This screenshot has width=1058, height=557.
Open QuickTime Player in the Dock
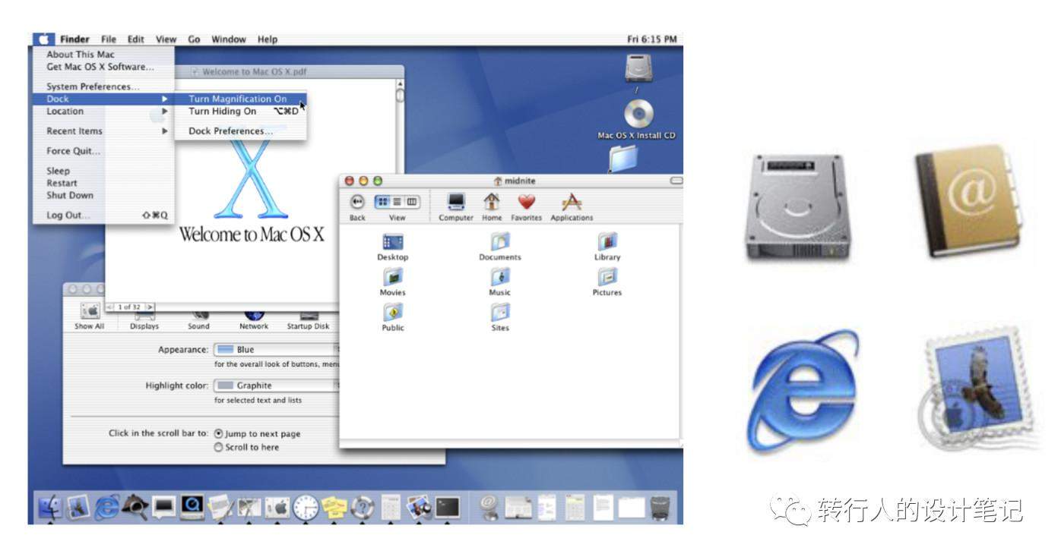click(192, 507)
